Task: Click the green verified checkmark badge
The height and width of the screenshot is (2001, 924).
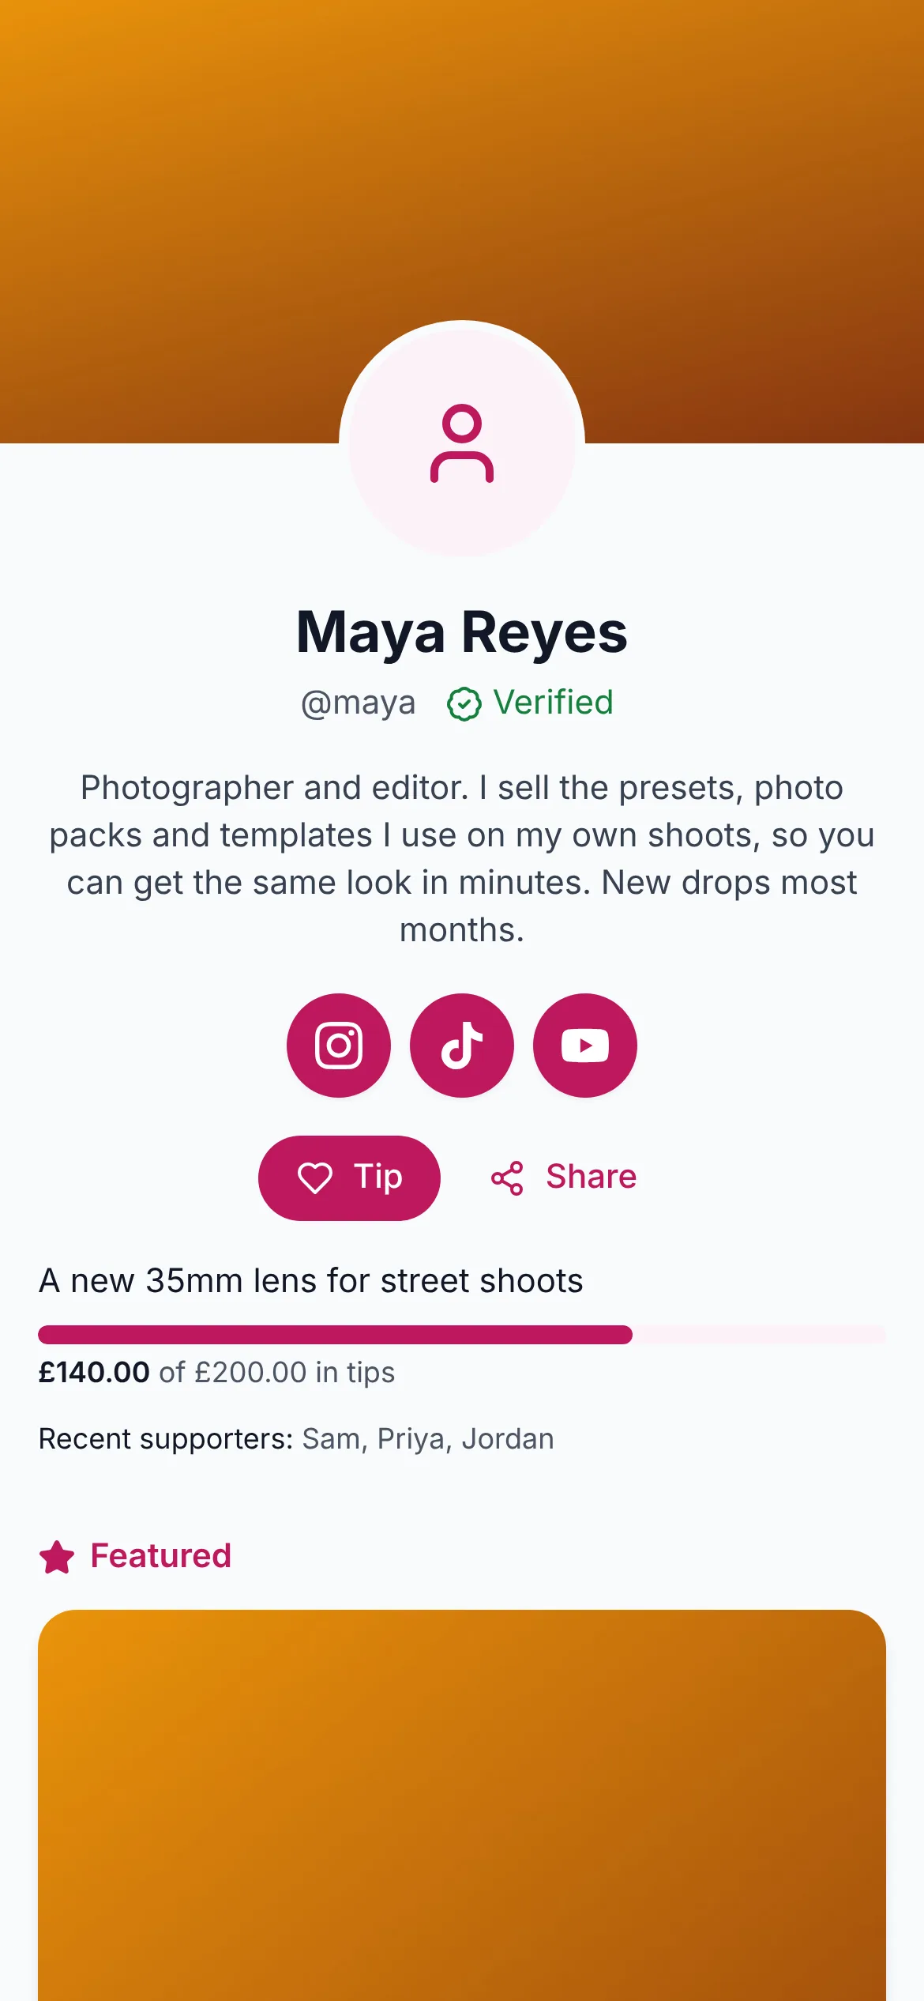Action: [464, 703]
